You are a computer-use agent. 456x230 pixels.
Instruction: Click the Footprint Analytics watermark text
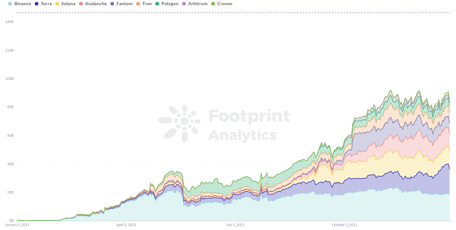tap(248, 125)
